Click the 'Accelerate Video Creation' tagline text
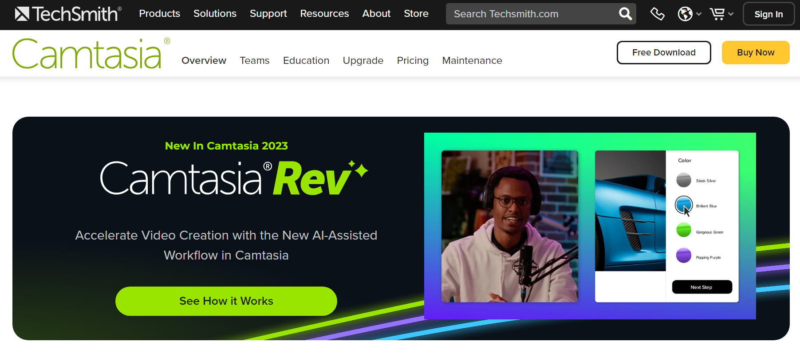The width and height of the screenshot is (800, 354). tap(226, 245)
